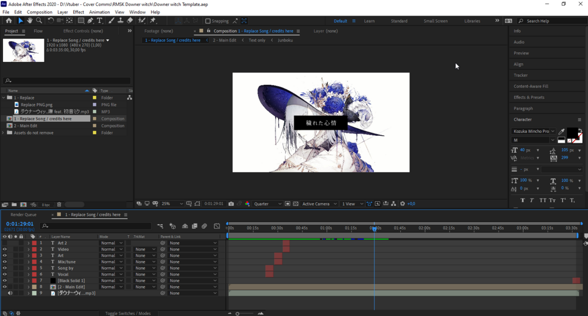Screen dimensions: 588x316
Task: Switch to the Flow panel tab
Action: pyautogui.click(x=38, y=31)
